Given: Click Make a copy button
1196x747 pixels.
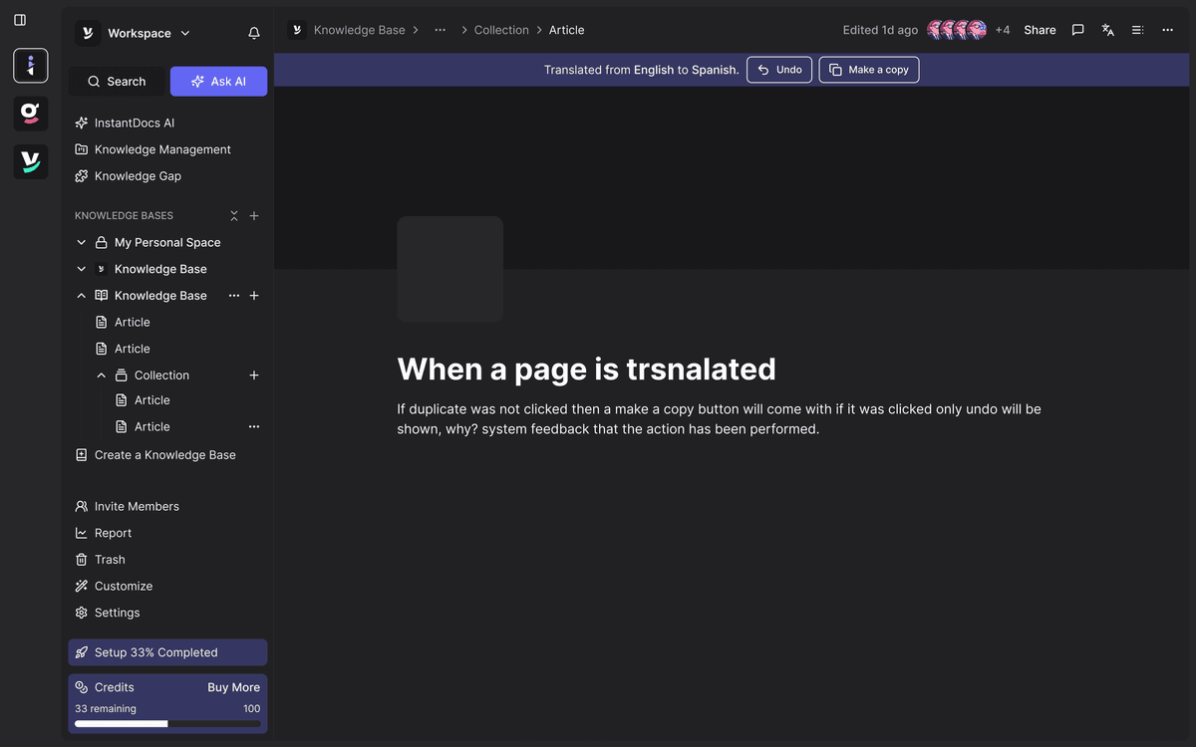Looking at the screenshot, I should (x=868, y=70).
